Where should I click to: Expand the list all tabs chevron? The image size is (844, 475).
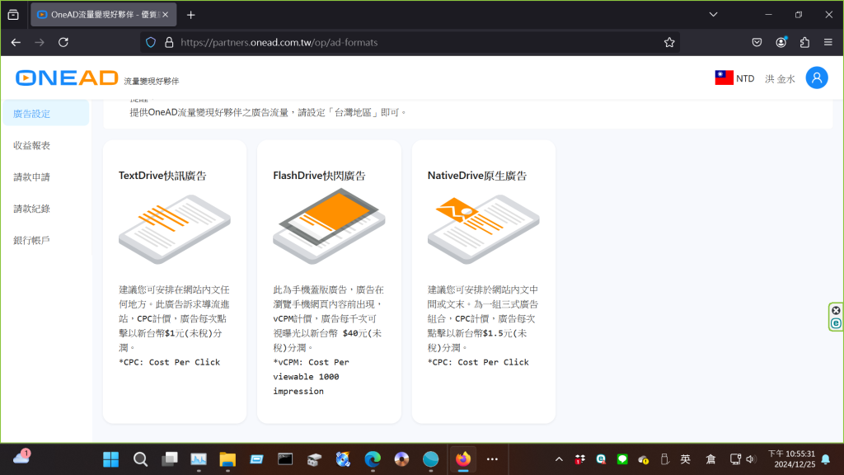pyautogui.click(x=713, y=15)
